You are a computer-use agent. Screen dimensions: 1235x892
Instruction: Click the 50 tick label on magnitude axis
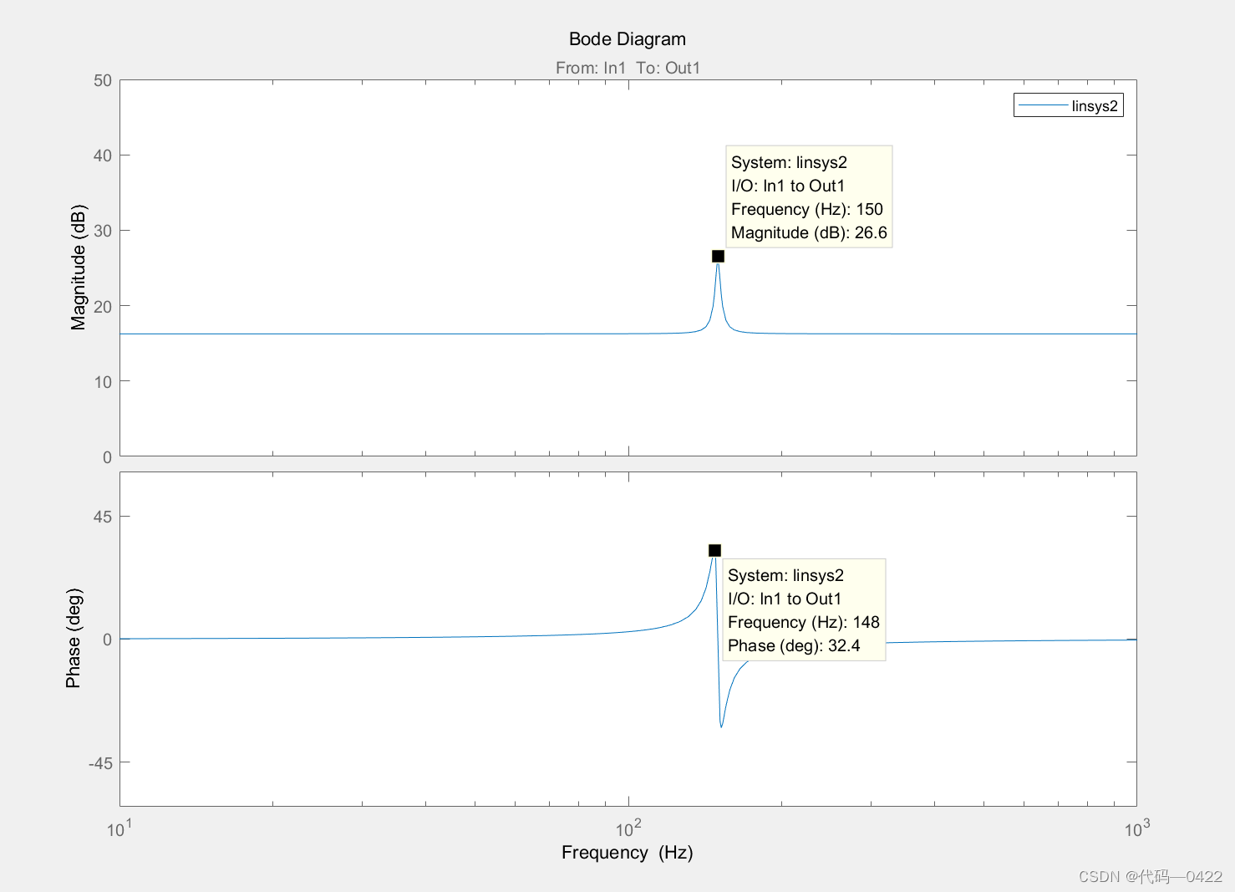[103, 81]
